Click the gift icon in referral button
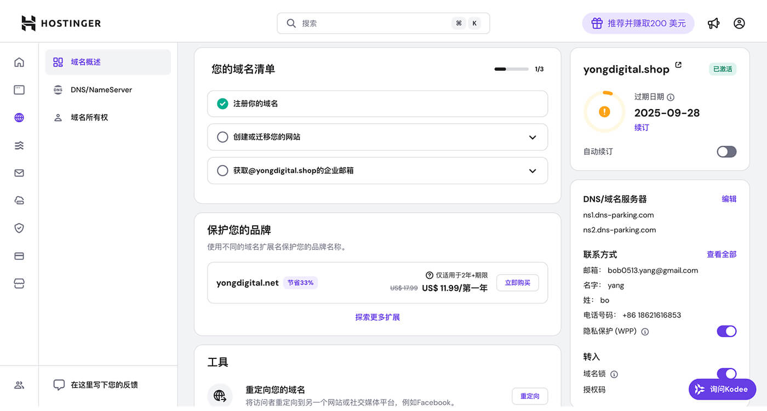767x411 pixels. [597, 23]
